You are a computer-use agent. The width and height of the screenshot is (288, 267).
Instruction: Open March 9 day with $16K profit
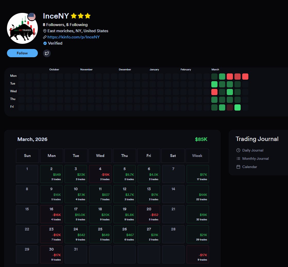pos(51,194)
